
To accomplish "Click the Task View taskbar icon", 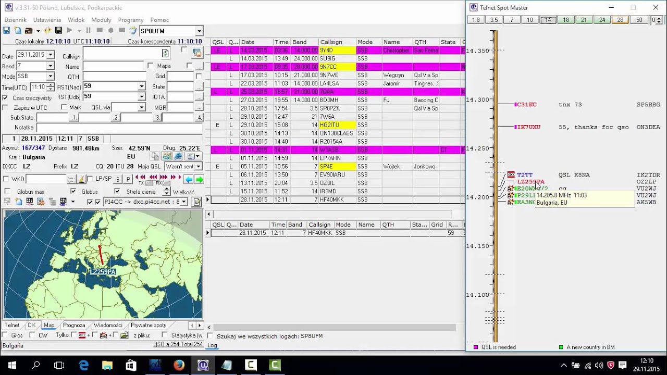I will click(x=59, y=365).
